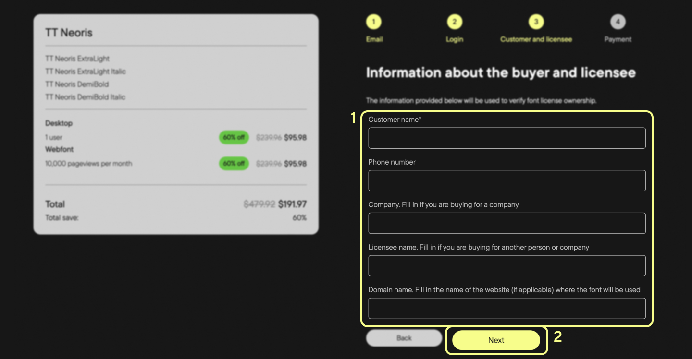
Task: Click the TT Neoris title
Action: tap(69, 33)
